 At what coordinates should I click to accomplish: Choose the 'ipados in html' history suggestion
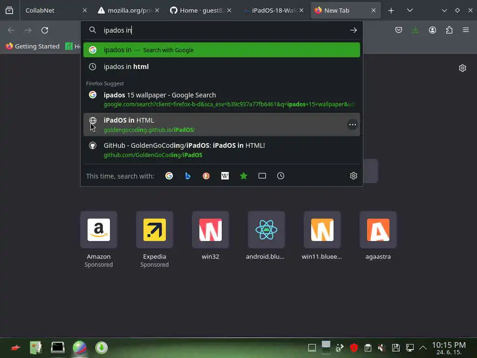click(x=221, y=67)
